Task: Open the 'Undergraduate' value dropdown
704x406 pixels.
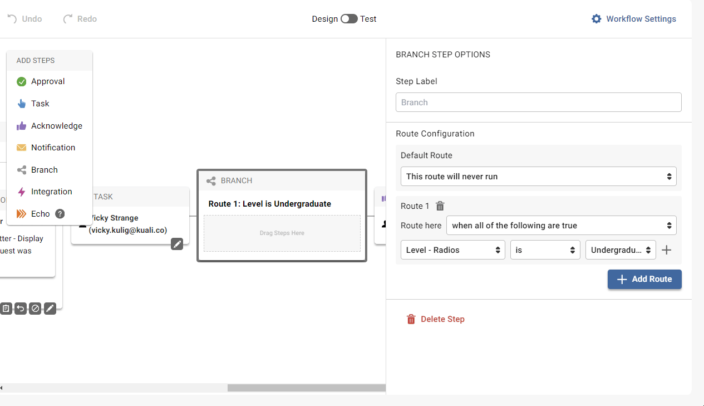Action: tap(620, 250)
